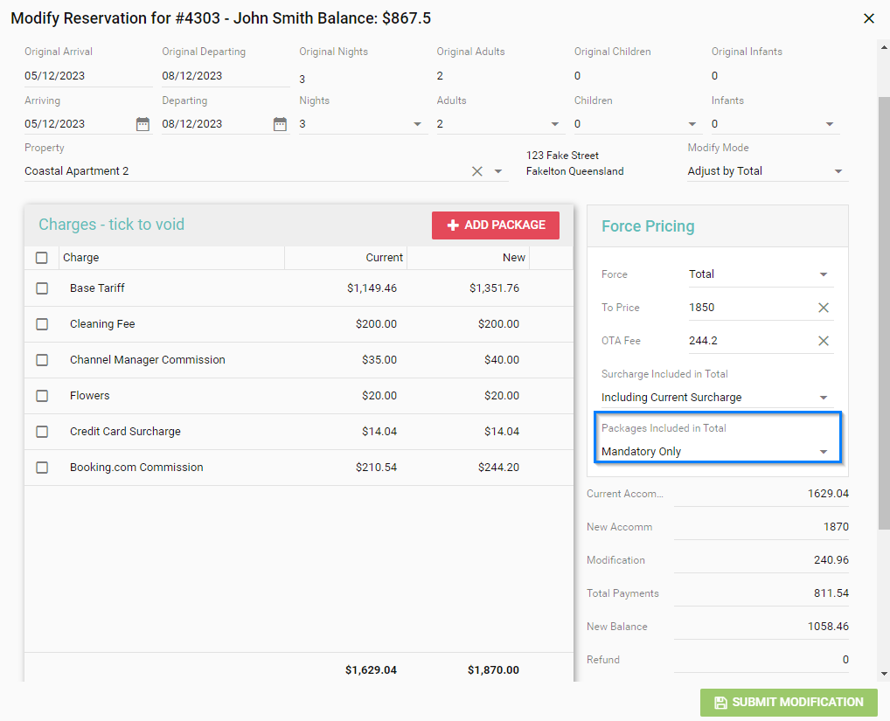Open the Modify Mode dropdown
890x721 pixels.
click(838, 171)
